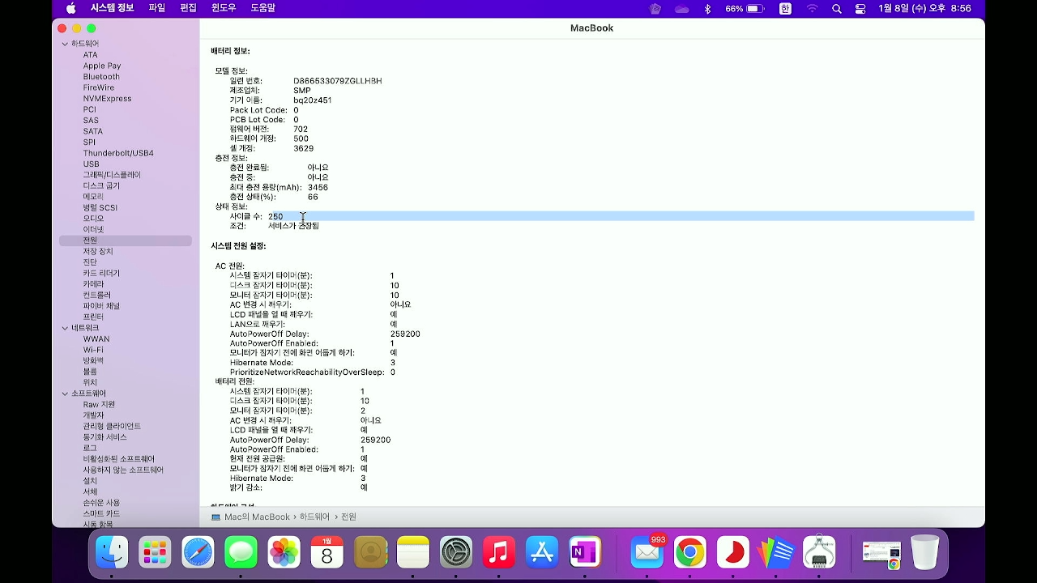Open Control Center in menu bar
The height and width of the screenshot is (583, 1037).
[x=860, y=8]
